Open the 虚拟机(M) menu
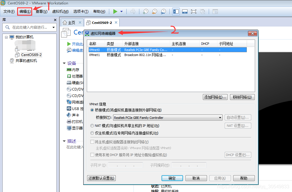This screenshot has width=292, height=192. click(60, 12)
